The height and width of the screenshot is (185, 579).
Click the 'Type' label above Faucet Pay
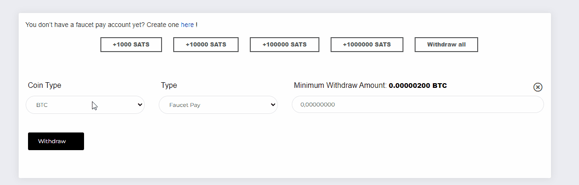169,86
